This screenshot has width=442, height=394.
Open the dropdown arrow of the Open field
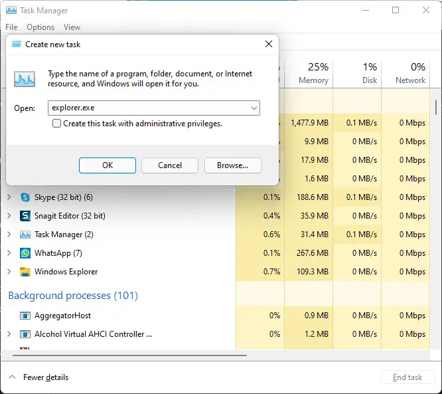click(x=254, y=108)
